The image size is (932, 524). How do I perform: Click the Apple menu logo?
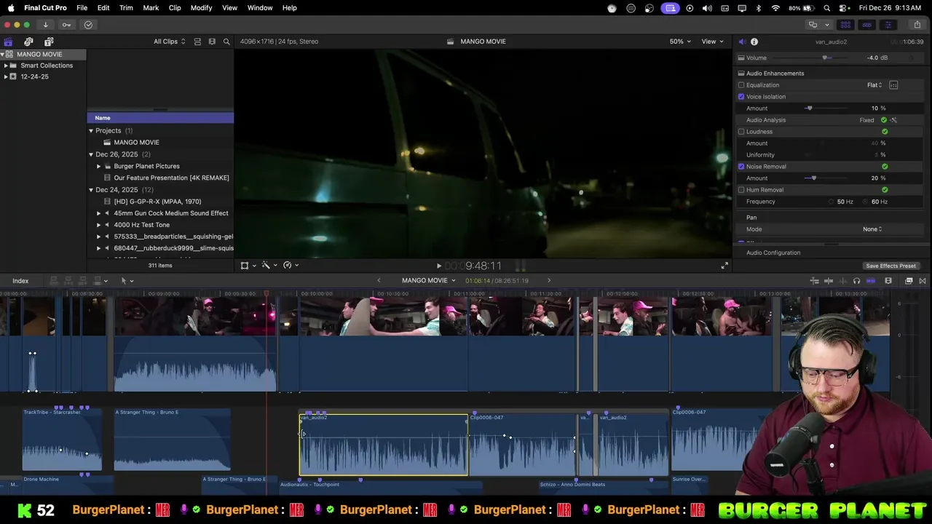pos(11,8)
